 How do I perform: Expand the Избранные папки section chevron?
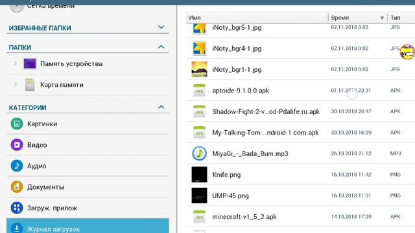coord(161,27)
